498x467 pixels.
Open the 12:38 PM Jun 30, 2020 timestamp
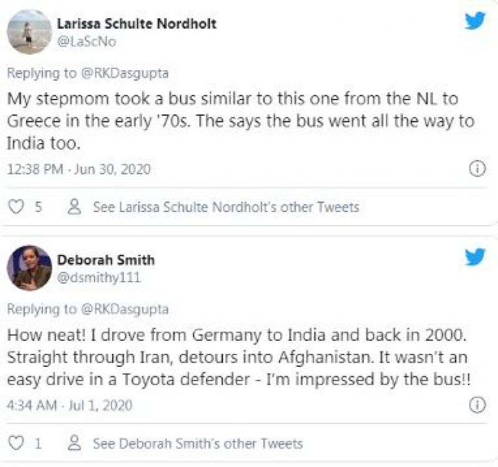(x=78, y=169)
